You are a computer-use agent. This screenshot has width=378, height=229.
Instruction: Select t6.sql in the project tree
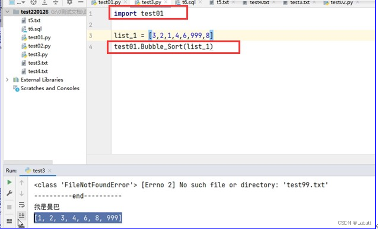(35, 29)
